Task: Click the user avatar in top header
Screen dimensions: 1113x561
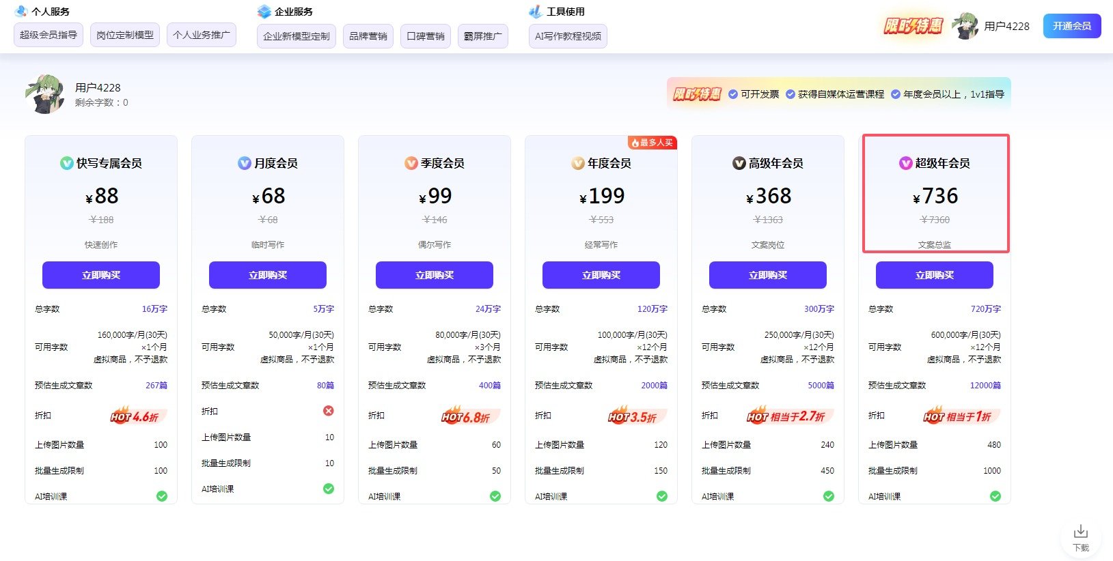Action: coord(965,27)
